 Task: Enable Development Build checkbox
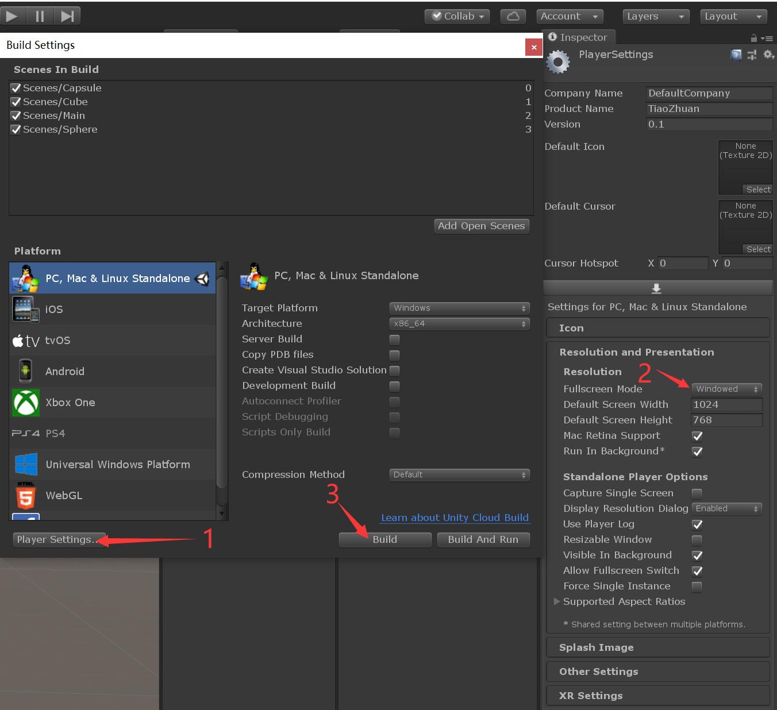coord(394,386)
